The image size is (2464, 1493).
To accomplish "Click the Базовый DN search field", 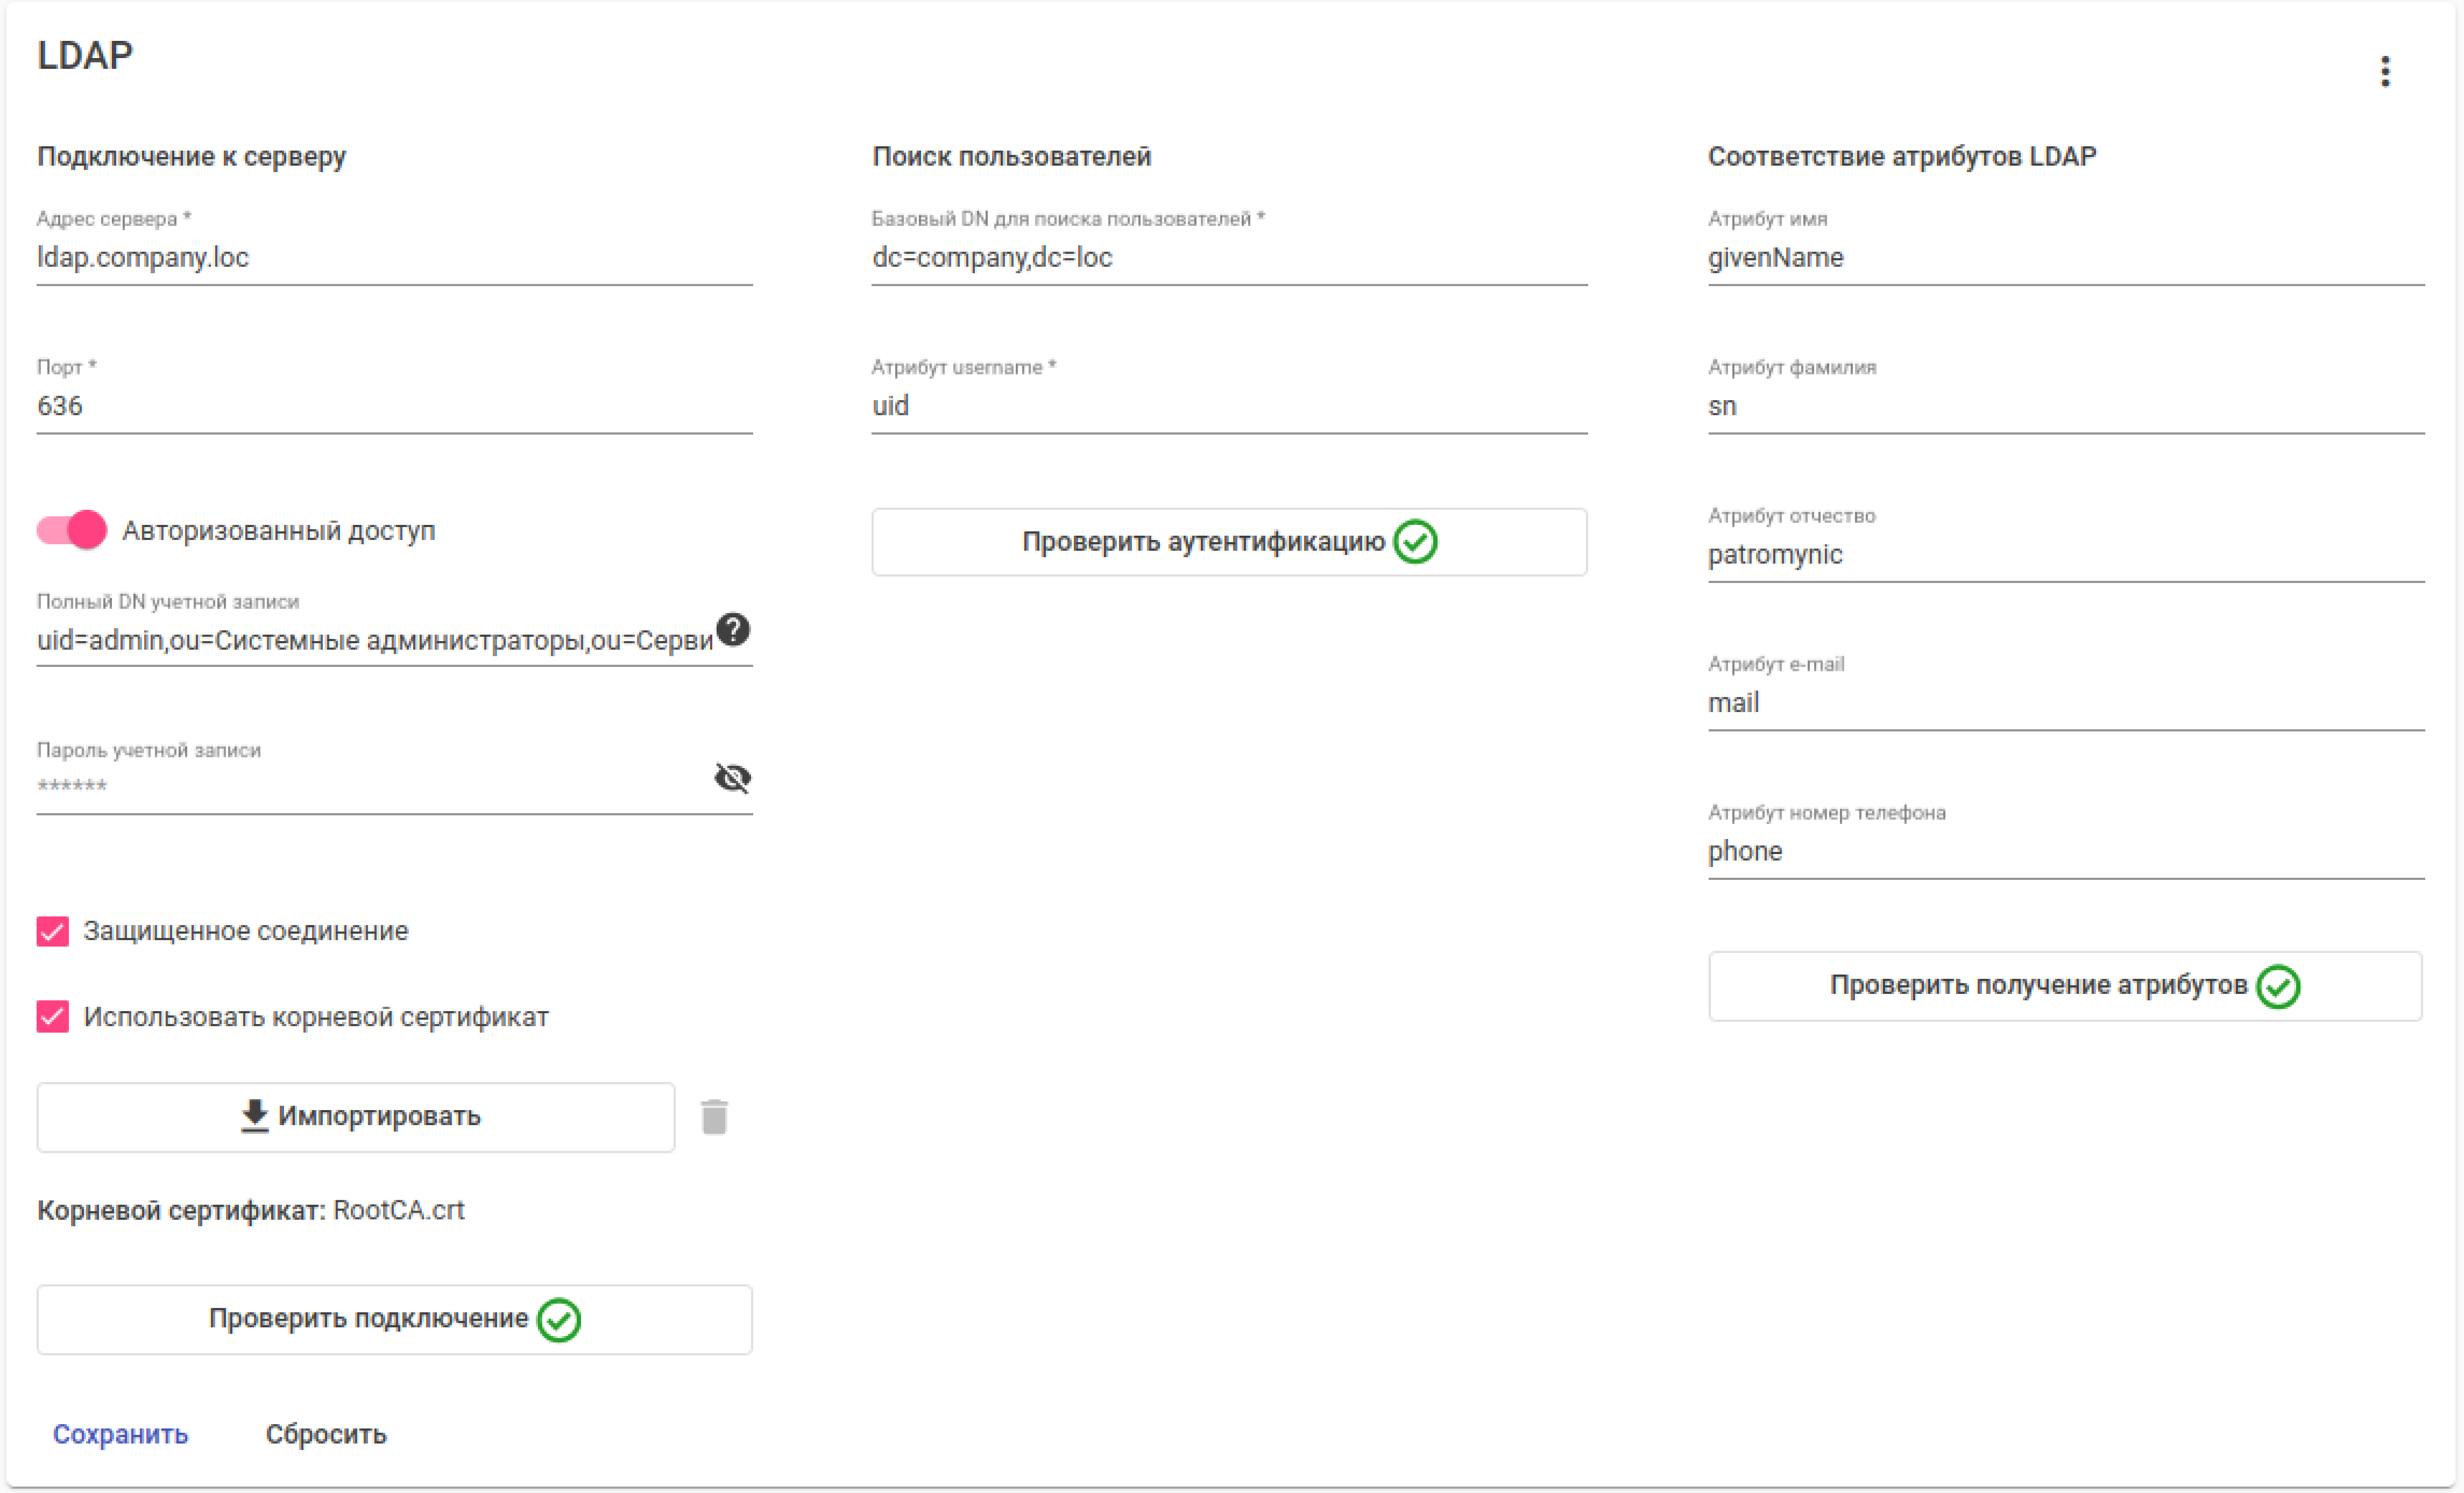I will 1229,258.
